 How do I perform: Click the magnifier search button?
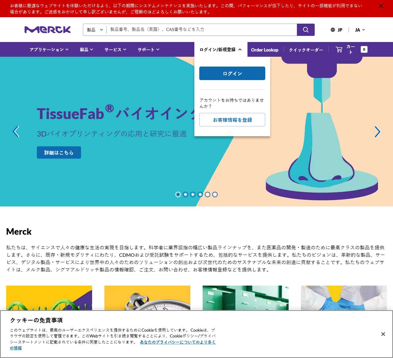(x=306, y=30)
